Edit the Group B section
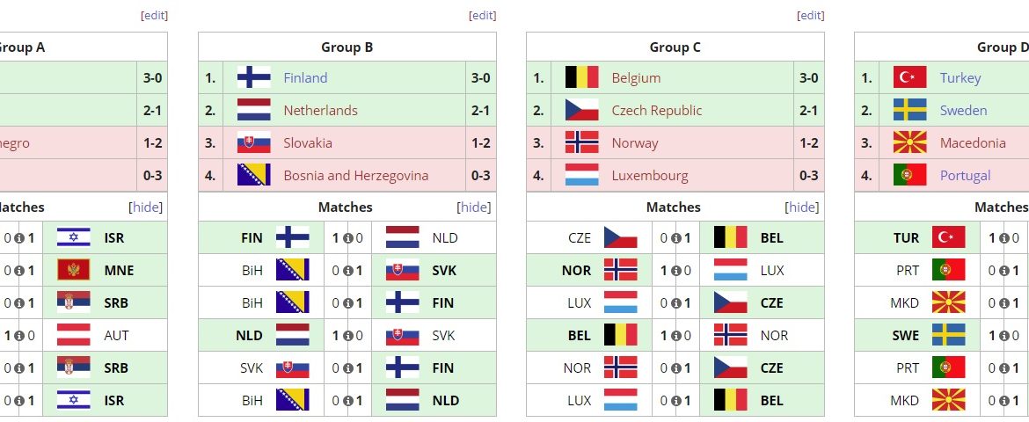 click(x=482, y=15)
